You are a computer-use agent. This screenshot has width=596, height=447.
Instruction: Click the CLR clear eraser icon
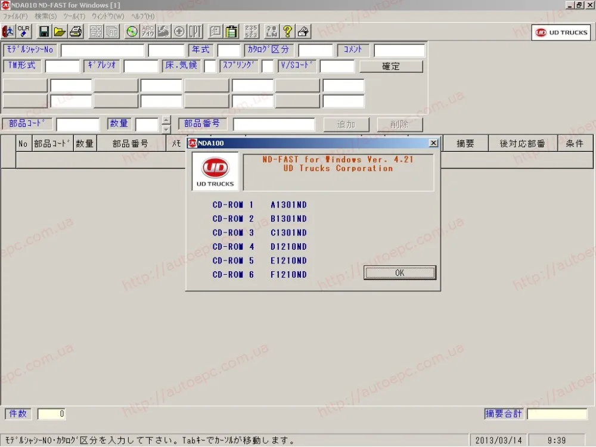click(24, 32)
